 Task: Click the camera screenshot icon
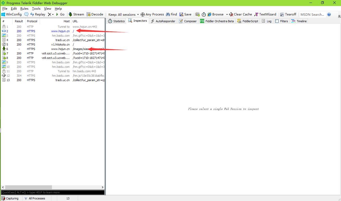tap(197, 14)
